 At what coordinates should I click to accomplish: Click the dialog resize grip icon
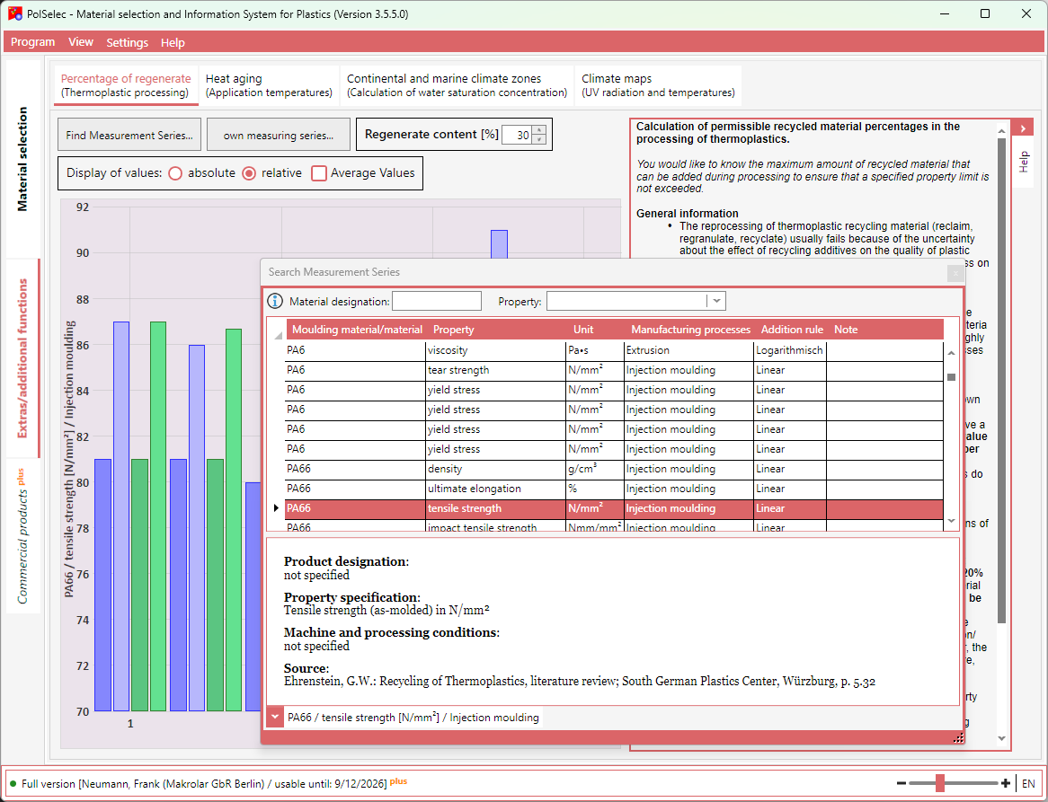(x=958, y=737)
